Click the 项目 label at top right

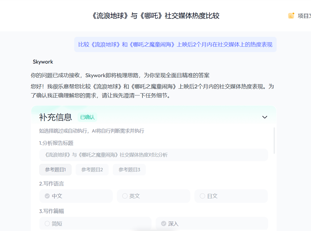point(304,16)
